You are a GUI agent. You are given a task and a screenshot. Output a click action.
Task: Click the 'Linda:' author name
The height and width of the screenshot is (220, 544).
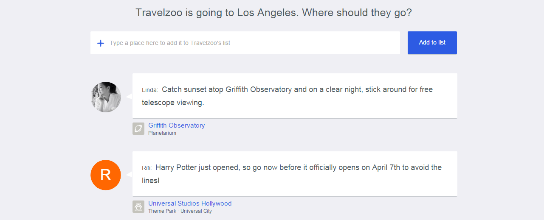coord(150,90)
